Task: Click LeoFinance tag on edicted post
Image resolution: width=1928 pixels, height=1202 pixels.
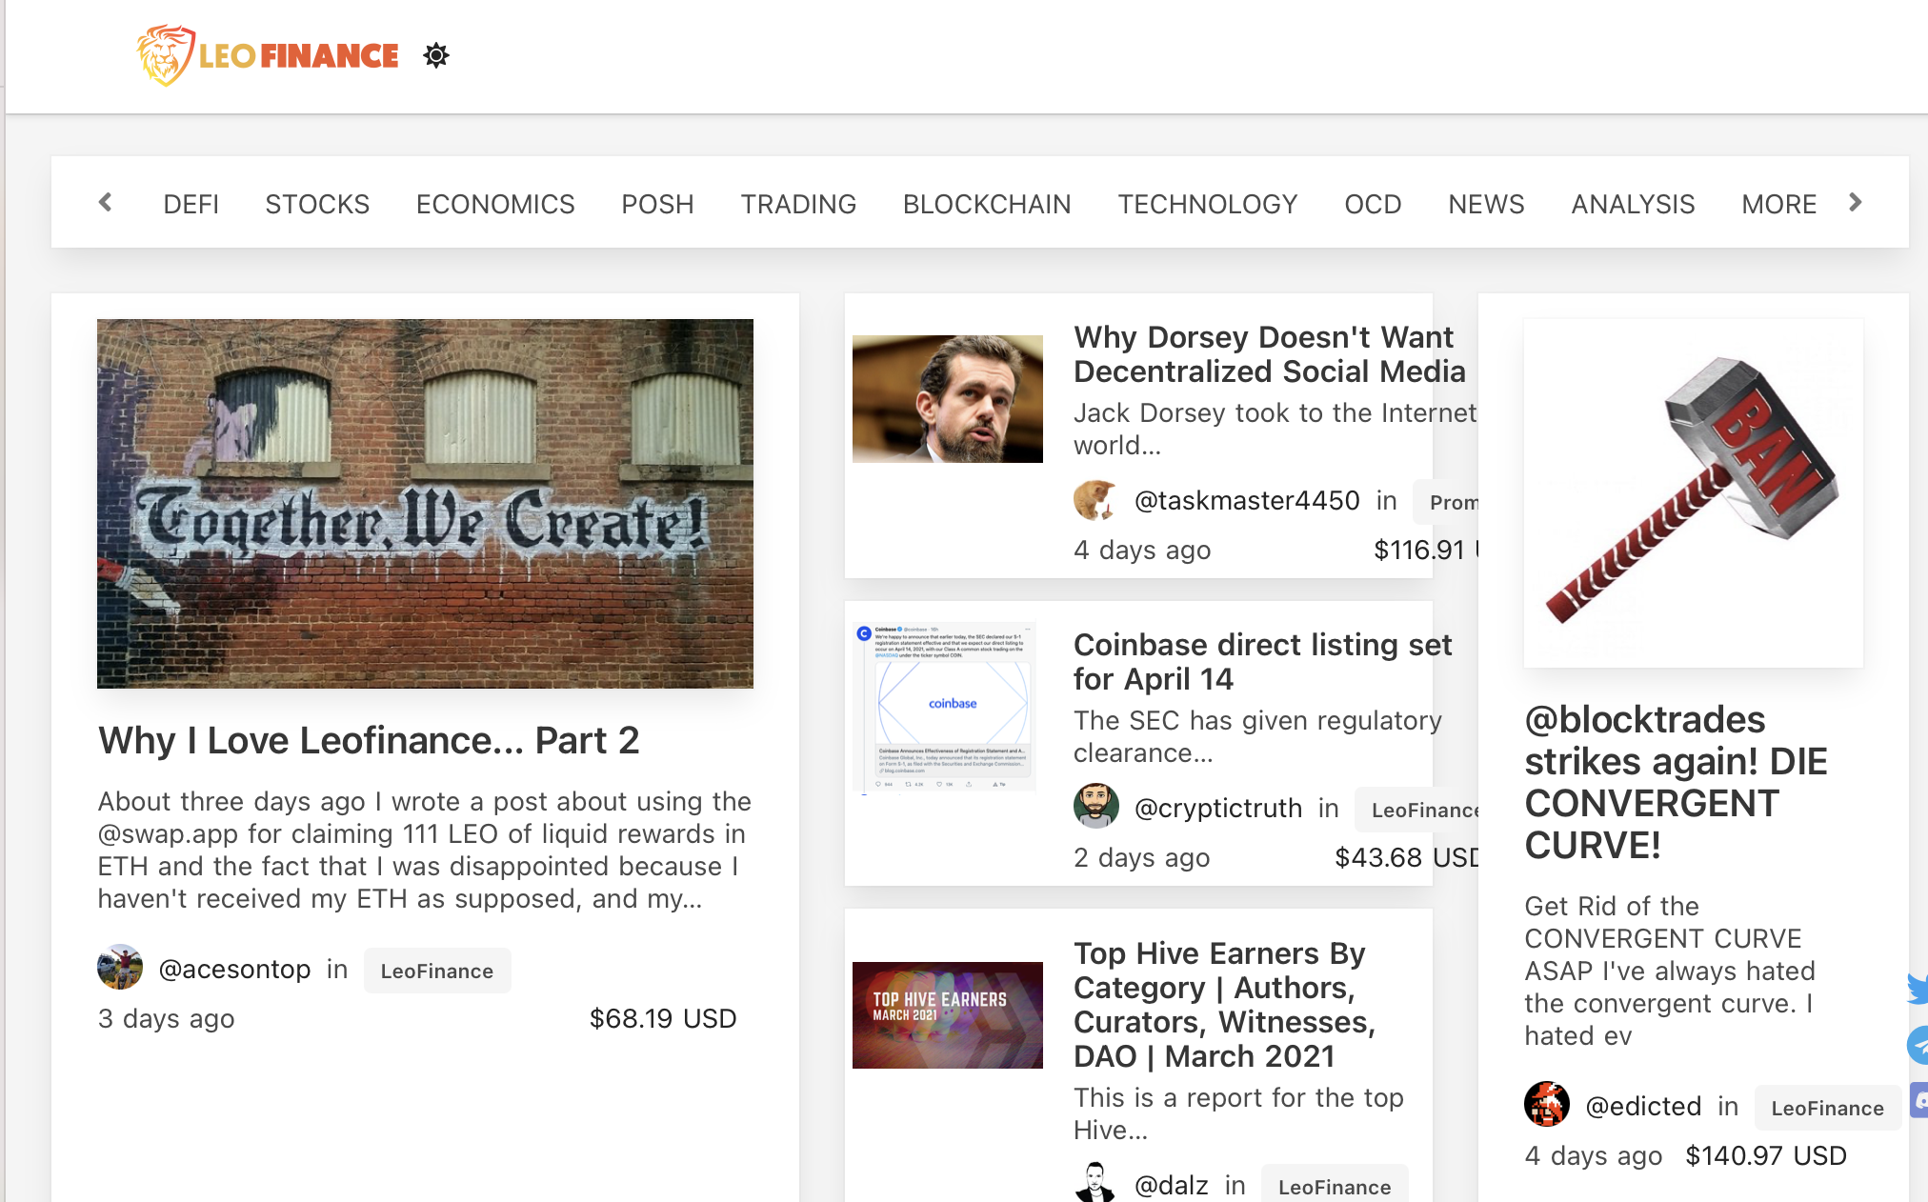Action: pos(1827,1108)
